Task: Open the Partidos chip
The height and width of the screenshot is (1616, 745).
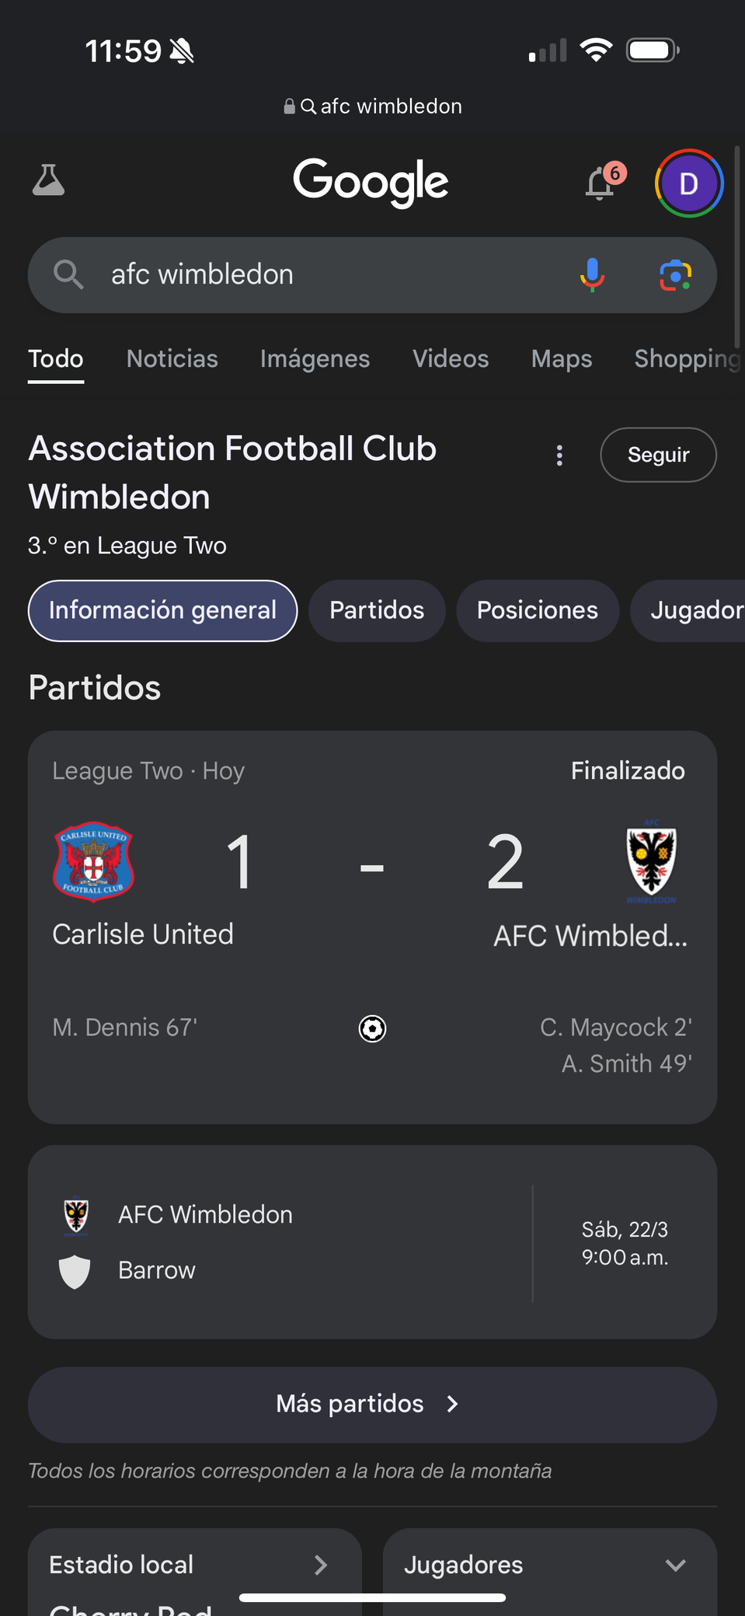Action: (377, 611)
